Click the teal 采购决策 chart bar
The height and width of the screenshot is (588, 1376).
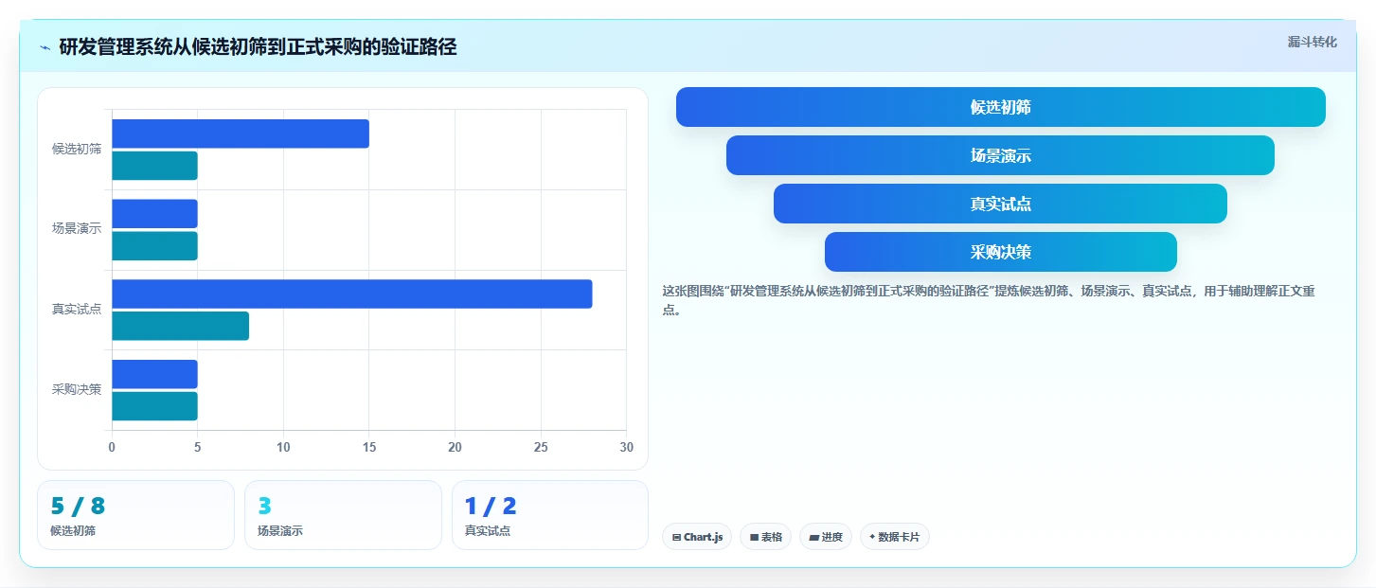point(154,406)
